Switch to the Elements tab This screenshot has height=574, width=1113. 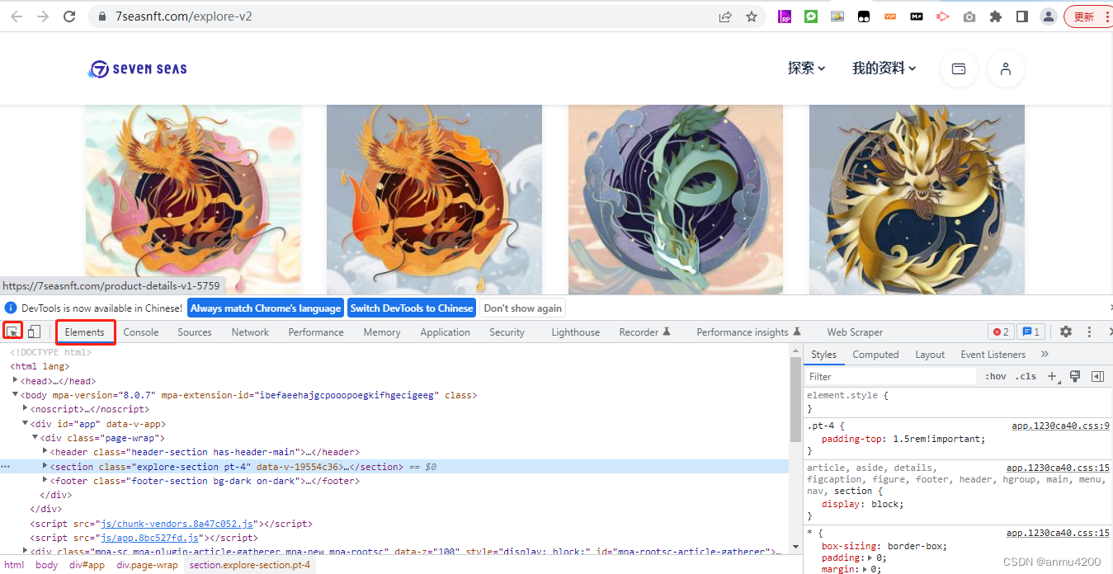pos(85,332)
